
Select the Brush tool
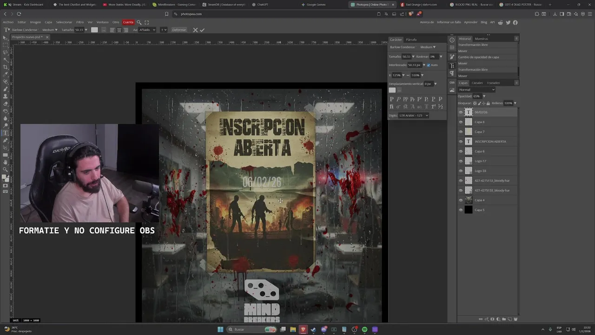(x=6, y=89)
